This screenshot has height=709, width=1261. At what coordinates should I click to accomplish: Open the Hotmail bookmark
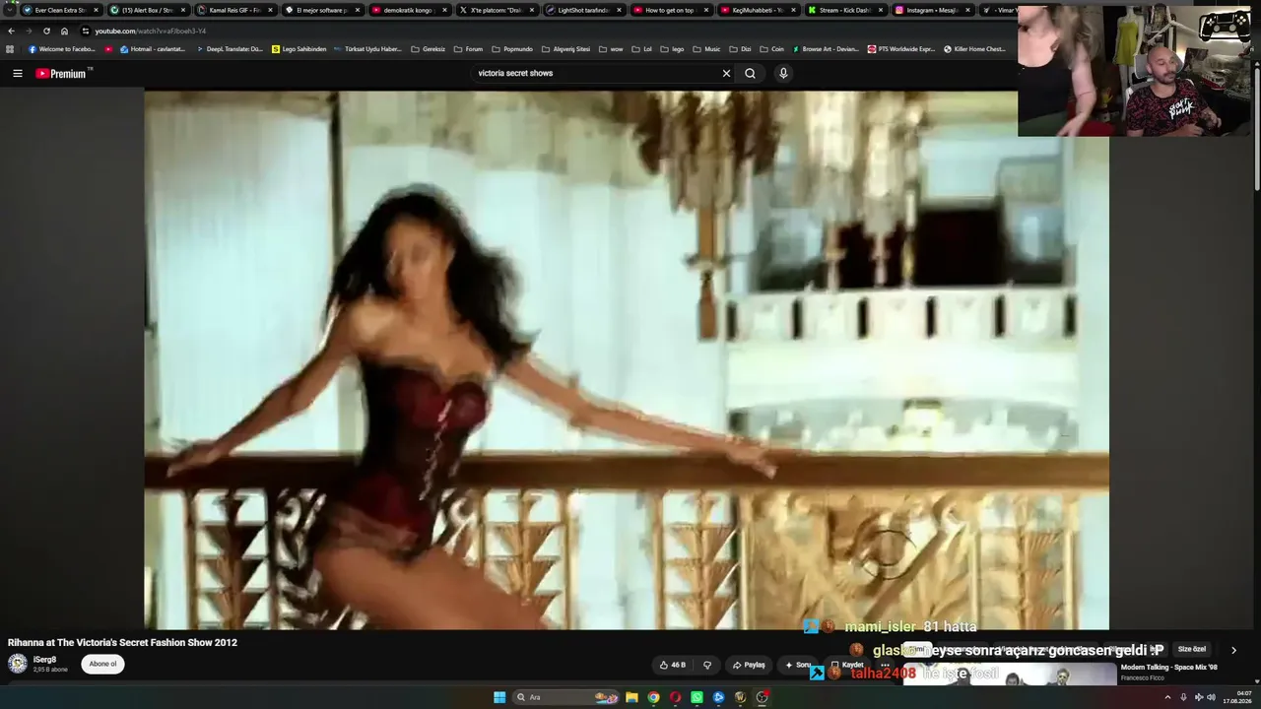tap(152, 48)
